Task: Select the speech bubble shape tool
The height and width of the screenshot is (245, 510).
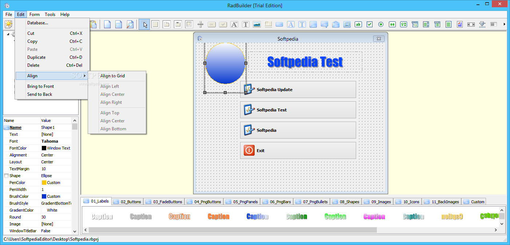Action: click(324, 24)
